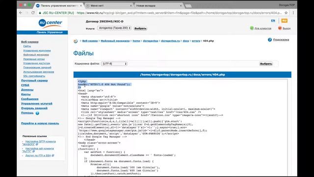Open Управление модулями sidebar link
The height and width of the screenshot is (177, 314).
37,51
